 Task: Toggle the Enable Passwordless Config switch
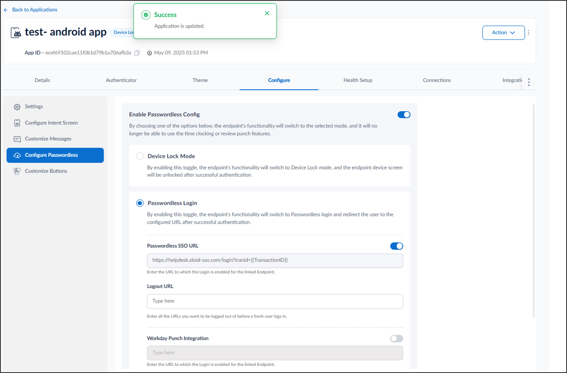pyautogui.click(x=404, y=115)
